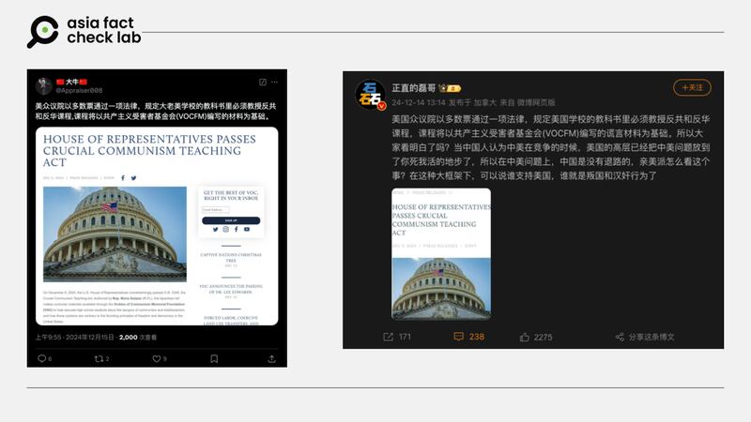
Task: Open the tweet author's profile avatar
Action: 43,85
